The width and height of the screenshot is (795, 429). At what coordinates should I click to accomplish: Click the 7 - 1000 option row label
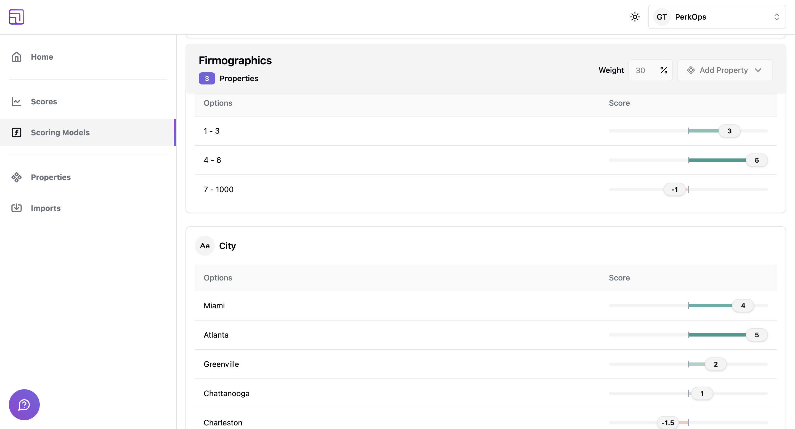click(x=219, y=189)
